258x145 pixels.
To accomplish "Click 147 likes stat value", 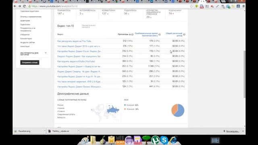I will click(59, 14).
